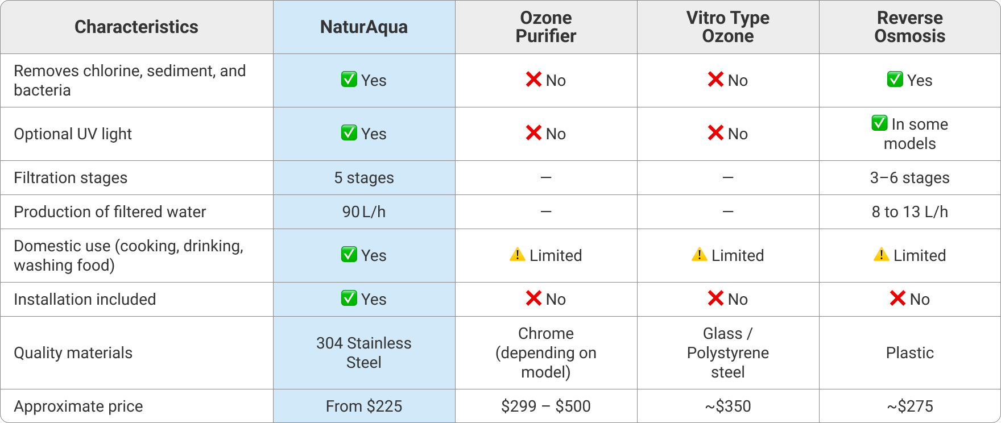The width and height of the screenshot is (1001, 423).
Task: Click green check in Reverse Osmosis chlorine row
Action: click(x=895, y=80)
